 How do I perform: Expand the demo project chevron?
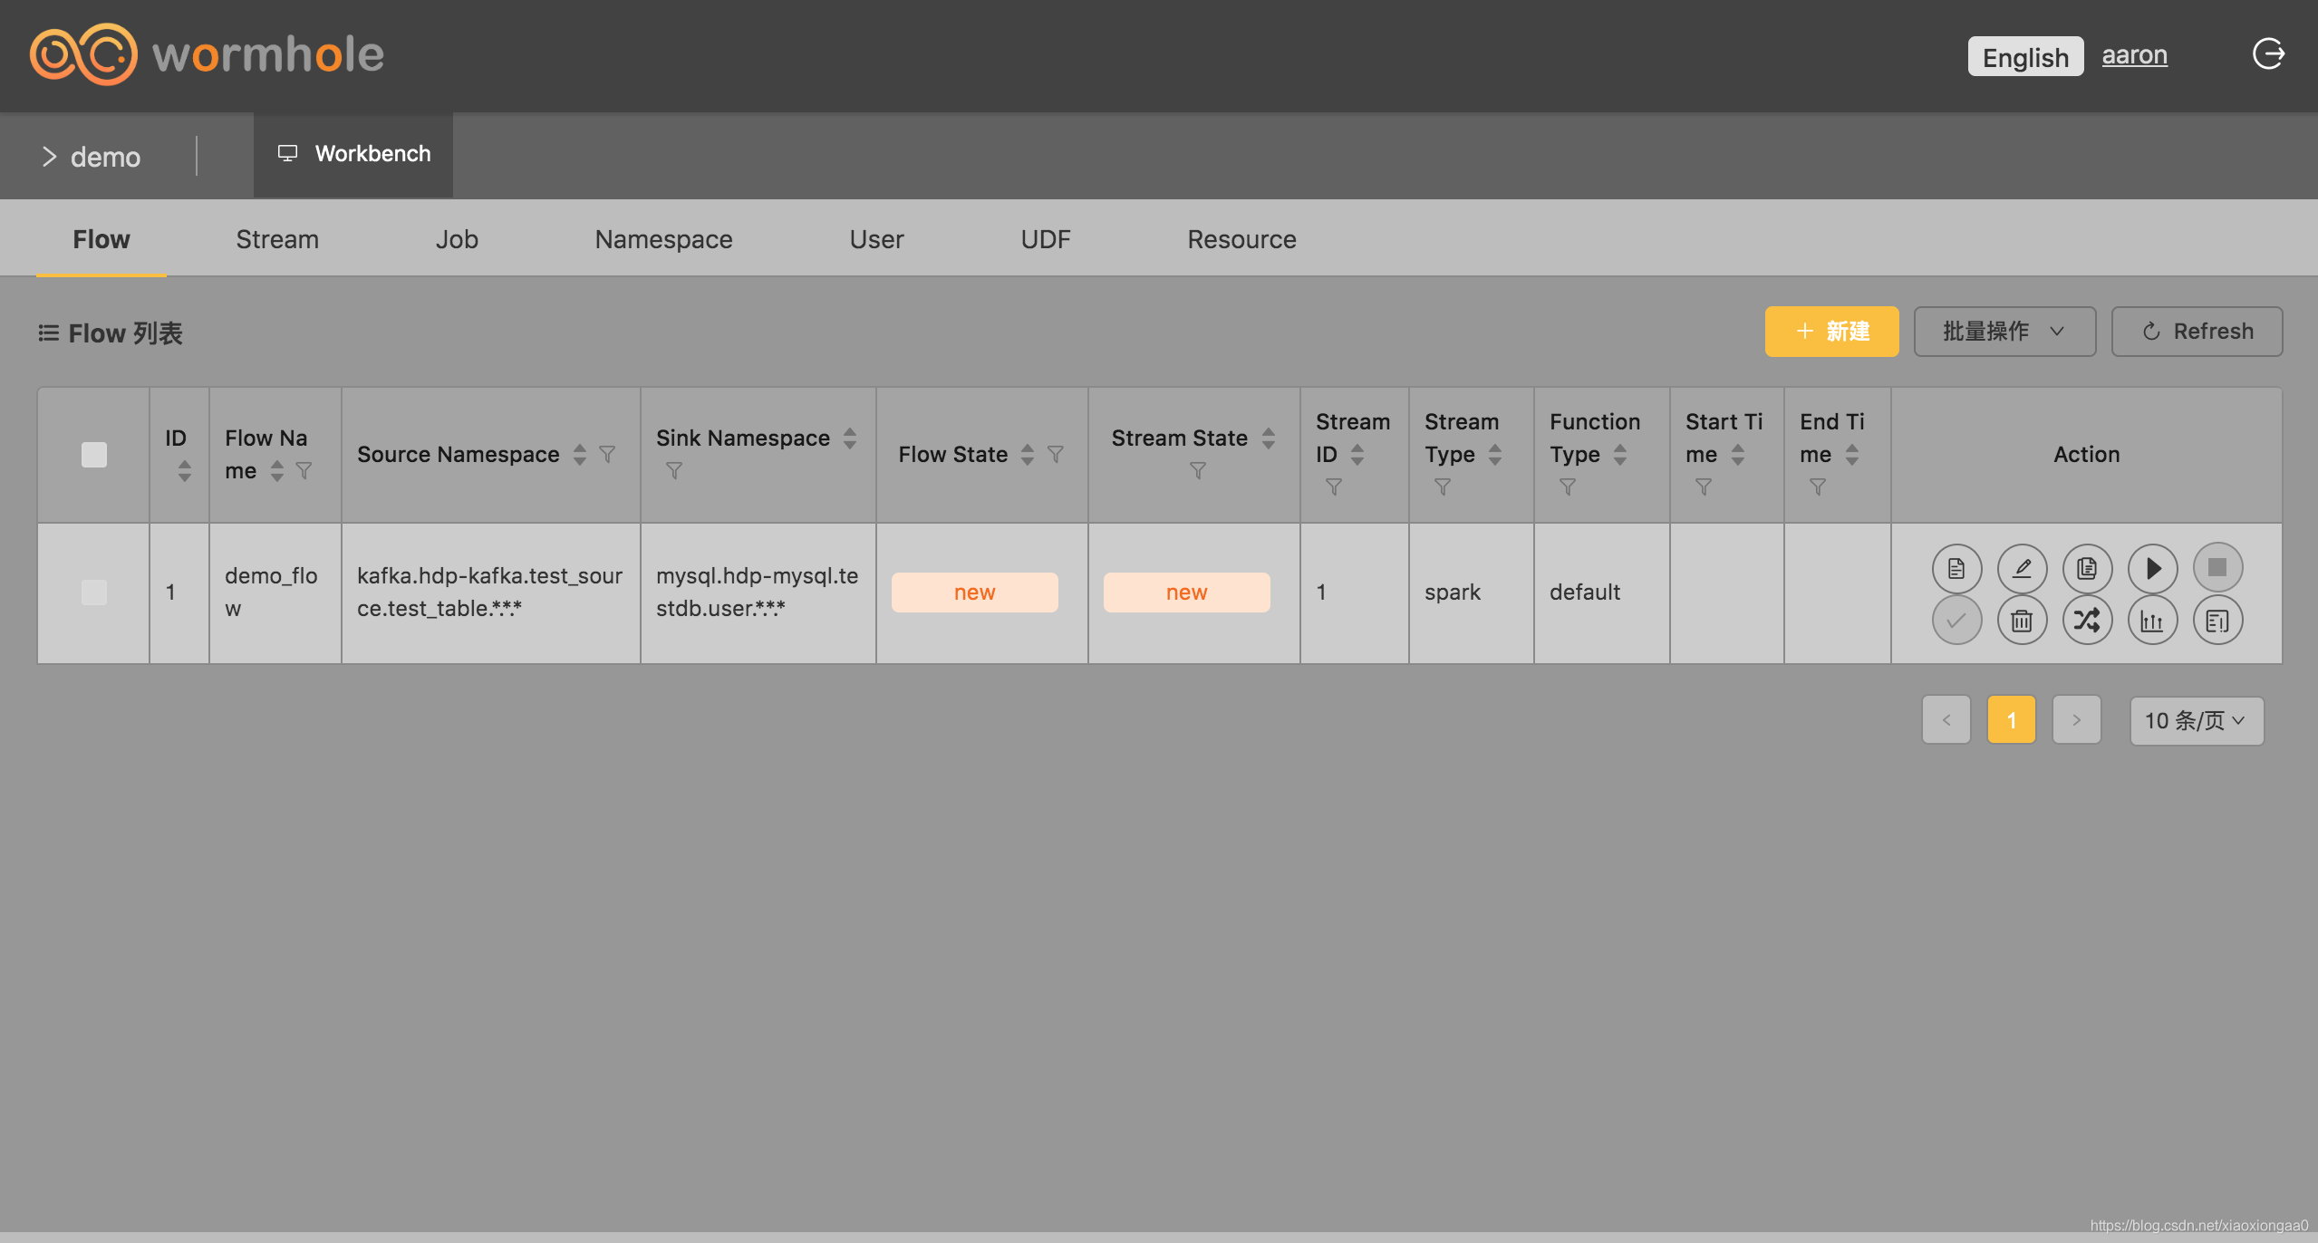pos(50,157)
